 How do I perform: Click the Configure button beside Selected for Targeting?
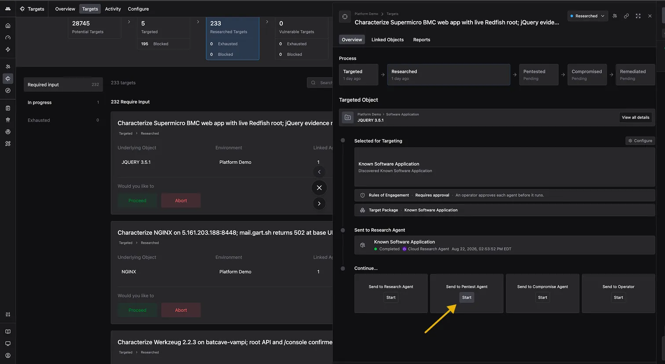click(x=640, y=141)
